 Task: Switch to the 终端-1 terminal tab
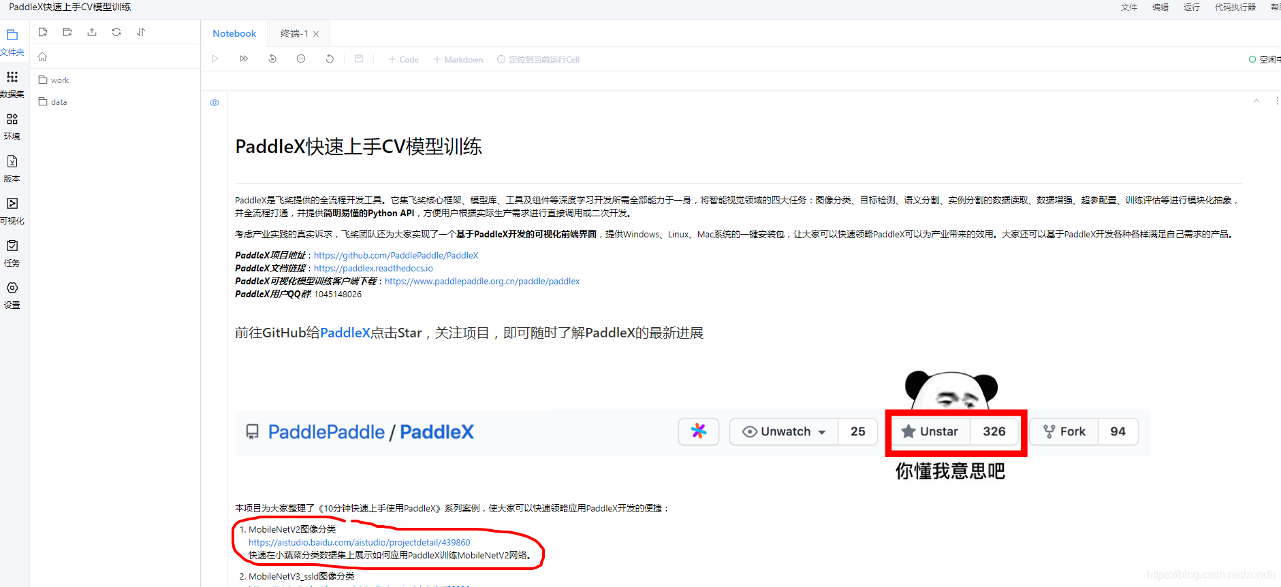294,33
